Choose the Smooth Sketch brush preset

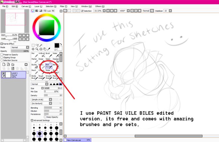[49, 77]
